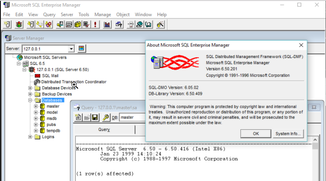Click OK in the About dialog
This screenshot has height=181, width=326.
pos(256,134)
